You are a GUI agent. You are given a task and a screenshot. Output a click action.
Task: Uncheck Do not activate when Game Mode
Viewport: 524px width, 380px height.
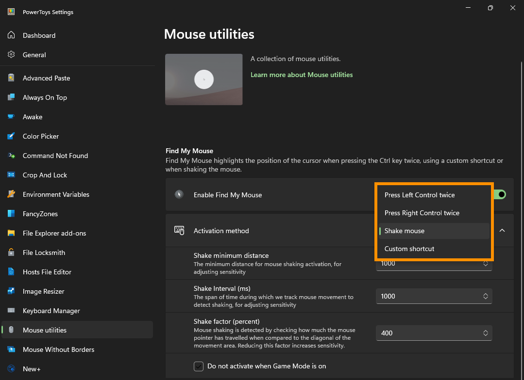pyautogui.click(x=199, y=366)
